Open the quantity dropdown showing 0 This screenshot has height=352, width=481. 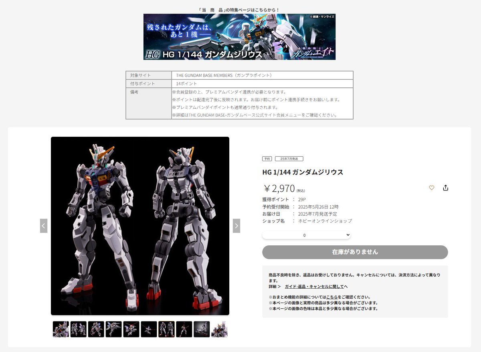coord(307,235)
